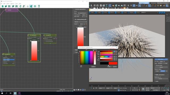Open Select menu in Node Editor

click(x=8, y=4)
